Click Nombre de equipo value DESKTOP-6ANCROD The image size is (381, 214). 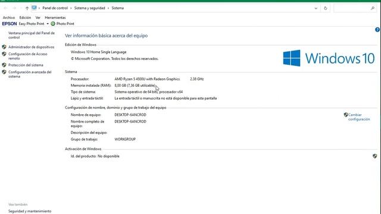coord(130,115)
